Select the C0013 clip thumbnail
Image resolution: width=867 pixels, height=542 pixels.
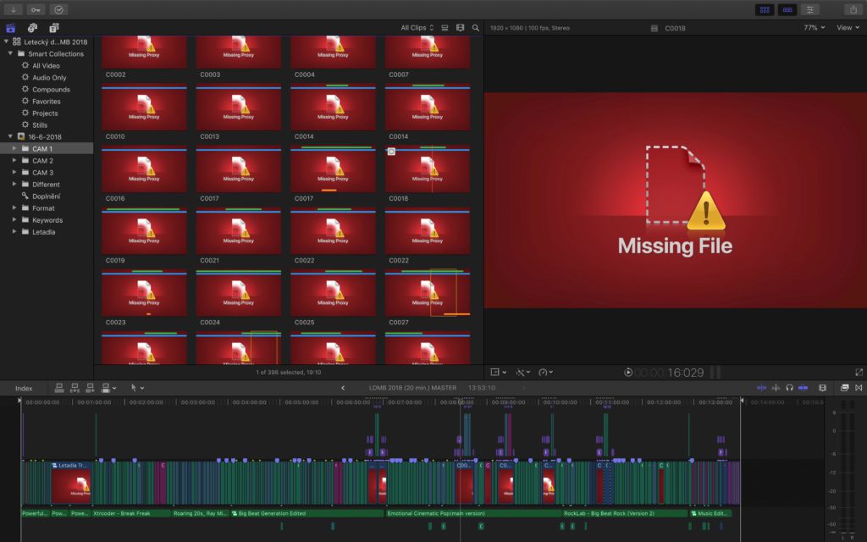pyautogui.click(x=238, y=108)
